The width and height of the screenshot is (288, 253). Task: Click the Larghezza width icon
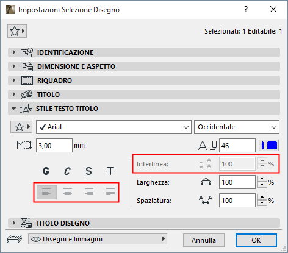click(x=206, y=182)
